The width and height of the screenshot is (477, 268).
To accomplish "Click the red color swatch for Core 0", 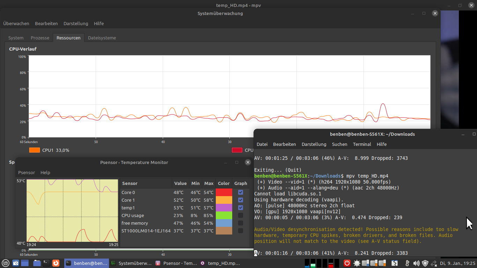I will (224, 192).
